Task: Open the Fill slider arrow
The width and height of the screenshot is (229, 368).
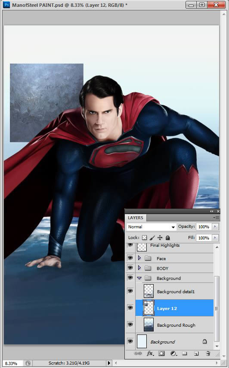Action: click(215, 238)
